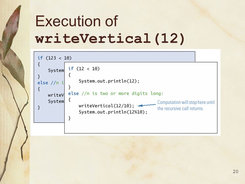Image resolution: width=245 pixels, height=184 pixels.
Task: Click the note 'Computation will stop here until'
Action: click(x=186, y=102)
